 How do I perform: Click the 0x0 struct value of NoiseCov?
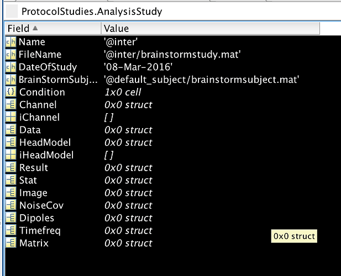coord(128,206)
